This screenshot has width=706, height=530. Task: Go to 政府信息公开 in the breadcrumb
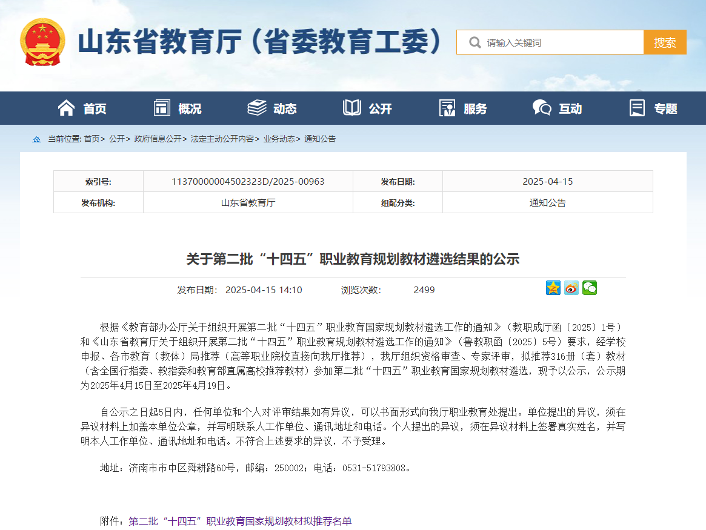pyautogui.click(x=158, y=139)
